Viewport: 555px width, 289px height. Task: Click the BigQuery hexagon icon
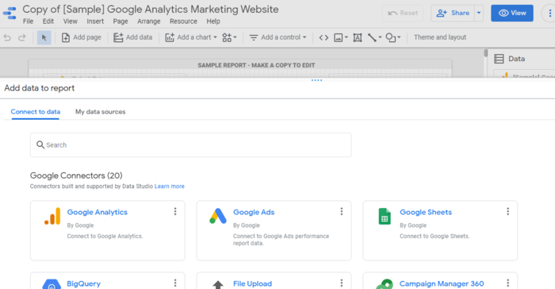[52, 284]
